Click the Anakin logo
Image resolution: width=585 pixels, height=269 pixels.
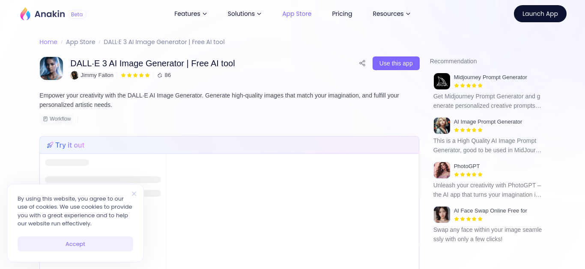point(42,14)
